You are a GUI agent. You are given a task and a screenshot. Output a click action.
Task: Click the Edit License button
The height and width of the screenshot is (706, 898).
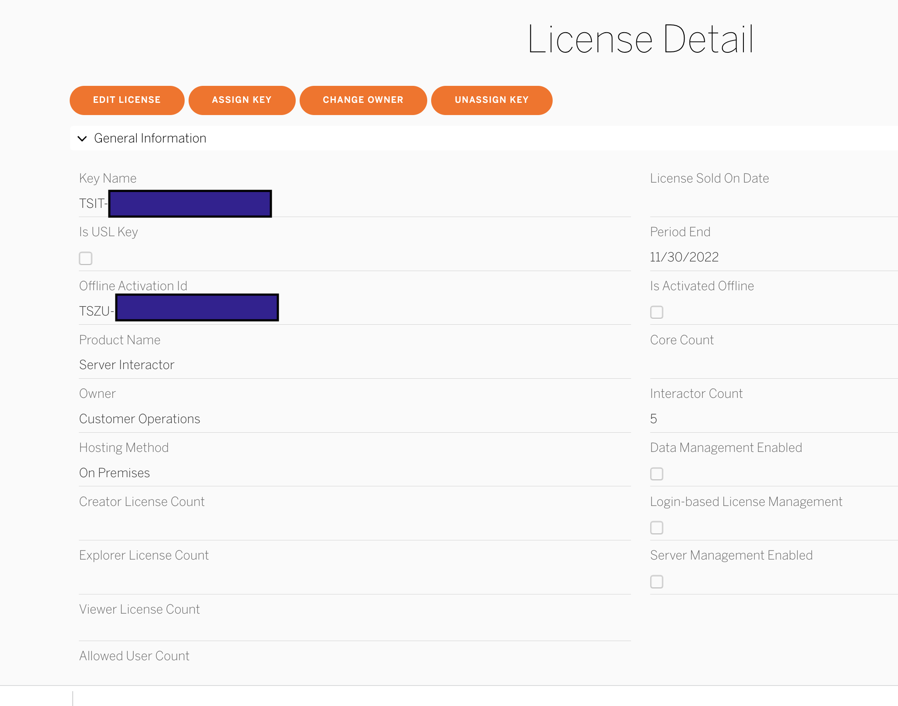(127, 100)
